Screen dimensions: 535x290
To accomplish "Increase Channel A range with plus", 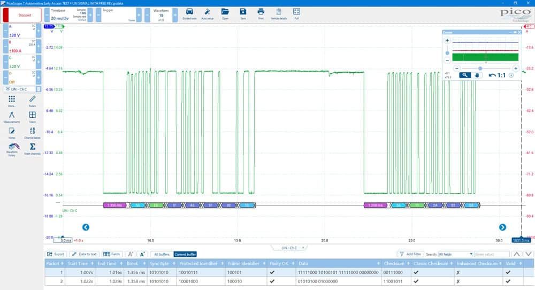I will click(39, 30).
